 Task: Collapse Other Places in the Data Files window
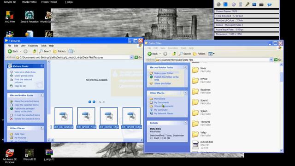185,93
